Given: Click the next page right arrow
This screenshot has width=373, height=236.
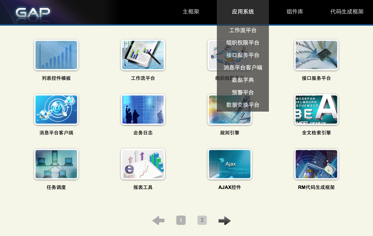Looking at the screenshot, I should (x=224, y=221).
